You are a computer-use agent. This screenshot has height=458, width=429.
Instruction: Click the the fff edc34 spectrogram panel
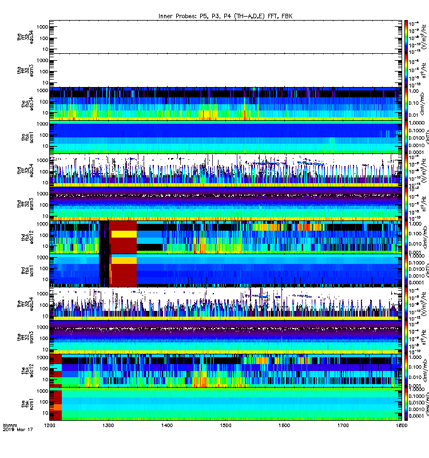225,304
